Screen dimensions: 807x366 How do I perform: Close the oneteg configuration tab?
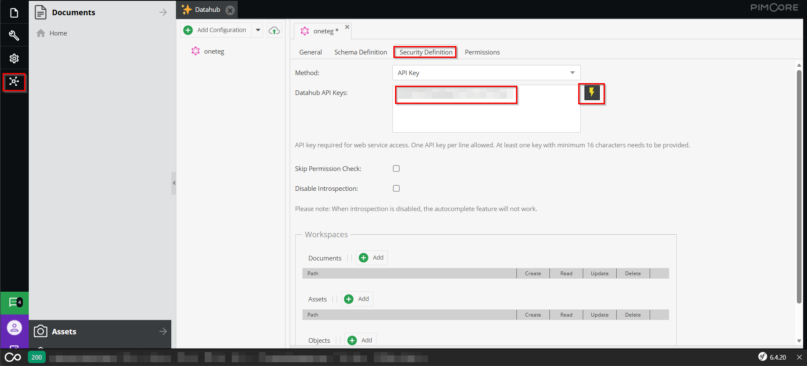pyautogui.click(x=347, y=27)
